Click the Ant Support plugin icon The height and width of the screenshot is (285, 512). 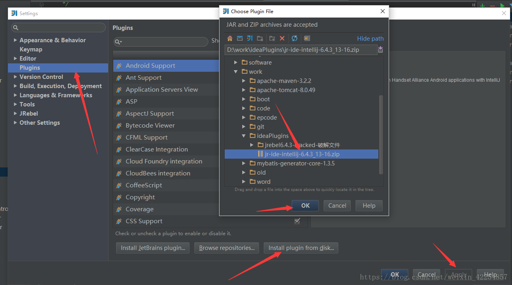pyautogui.click(x=119, y=78)
